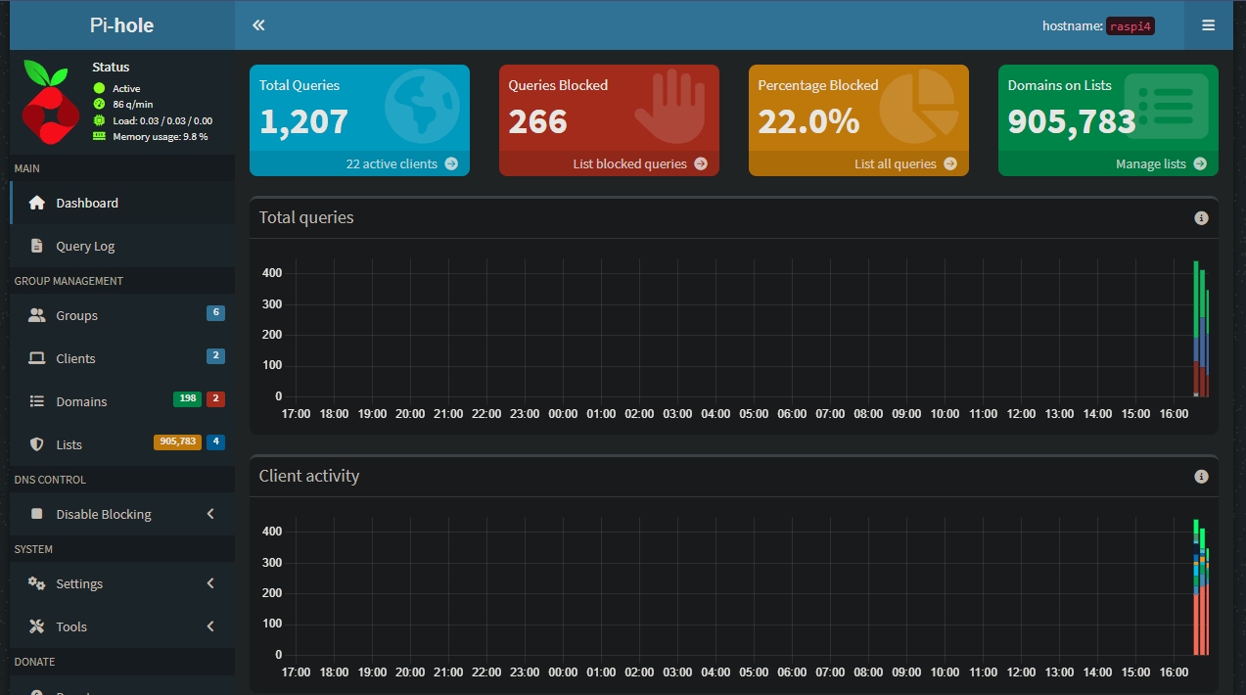This screenshot has width=1246, height=695.
Task: Expand the Tools submenu chevron
Action: (210, 625)
